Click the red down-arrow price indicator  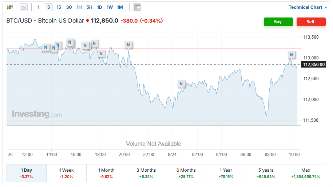coord(87,21)
